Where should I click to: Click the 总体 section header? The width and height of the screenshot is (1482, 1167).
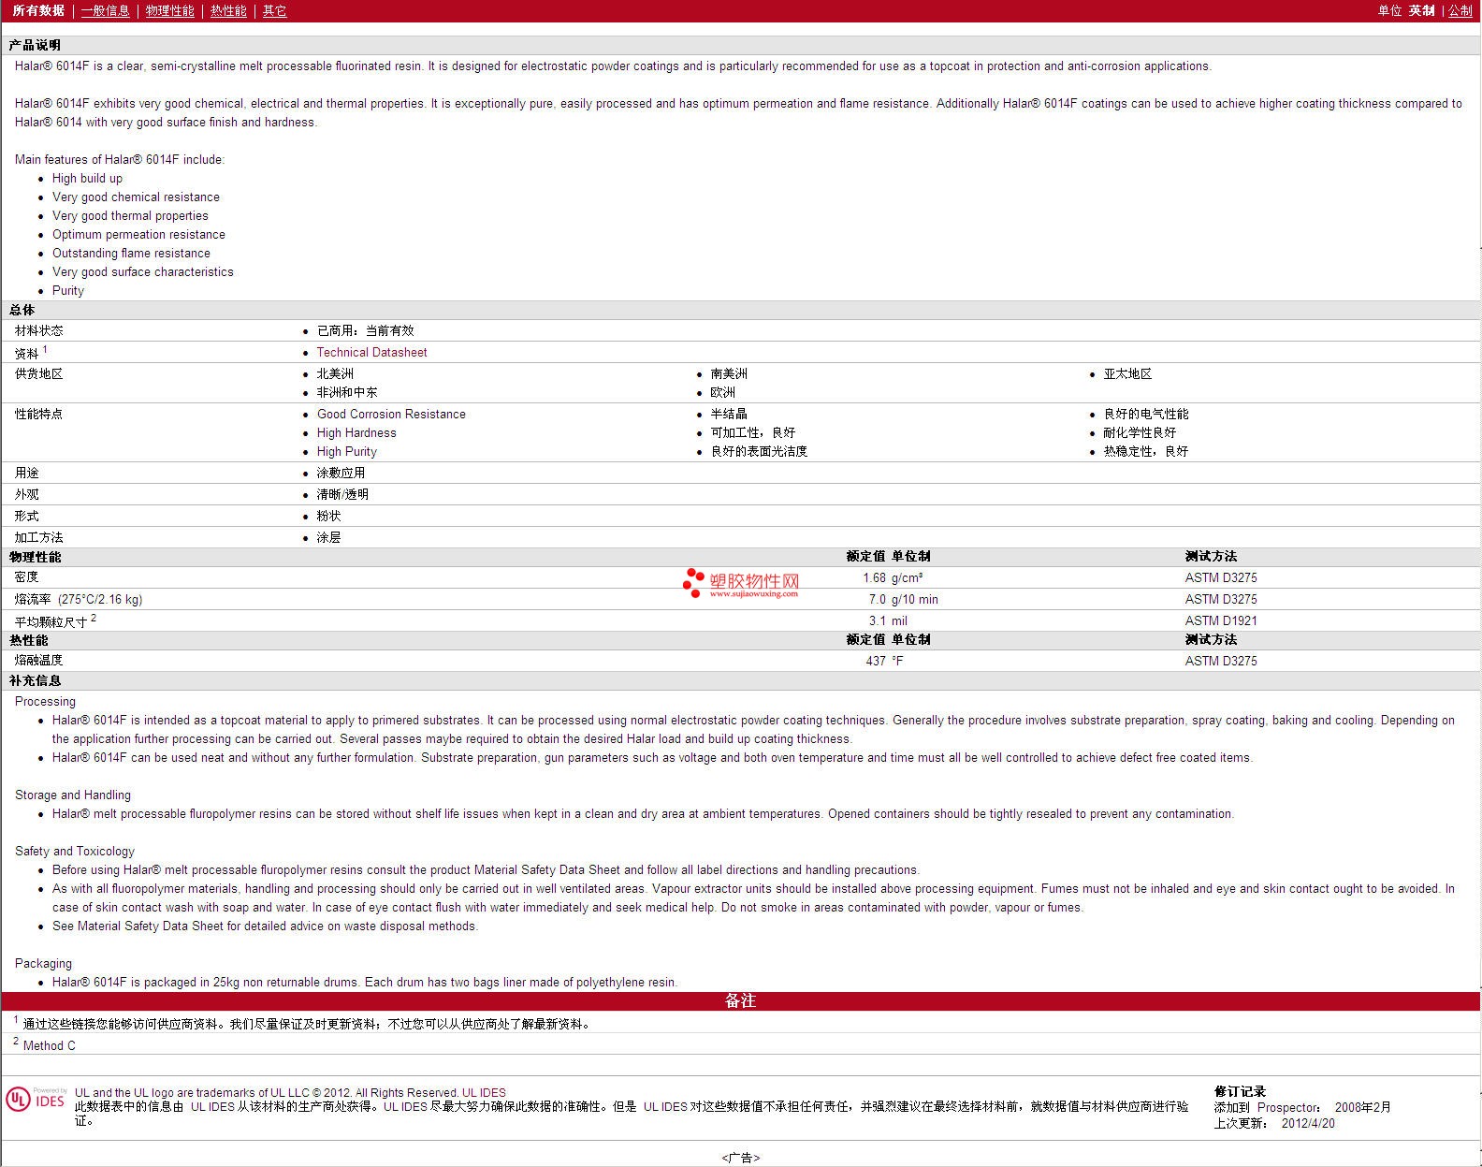22,311
